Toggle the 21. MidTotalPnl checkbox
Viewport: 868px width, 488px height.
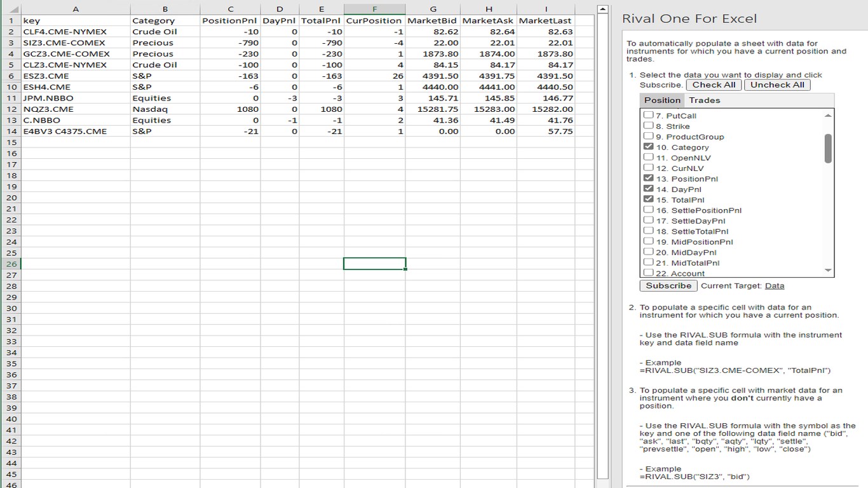tap(648, 262)
